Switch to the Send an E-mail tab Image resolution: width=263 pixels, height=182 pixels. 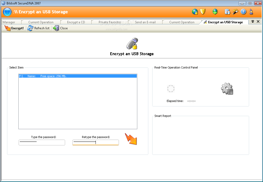(x=145, y=22)
